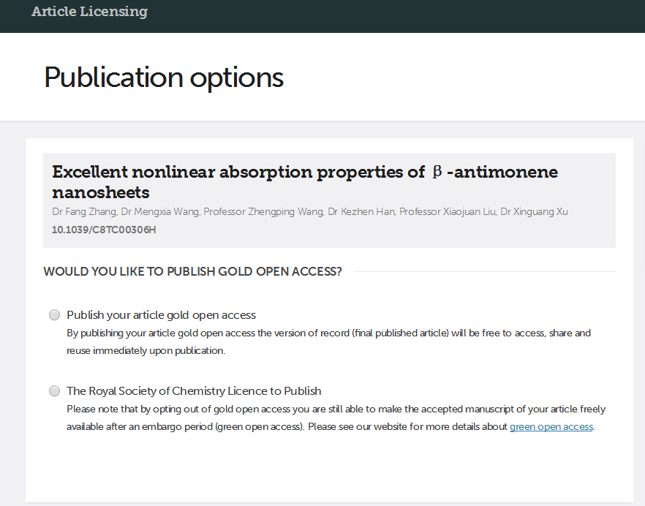Select the gold open access radio button
The height and width of the screenshot is (506, 645).
click(55, 315)
